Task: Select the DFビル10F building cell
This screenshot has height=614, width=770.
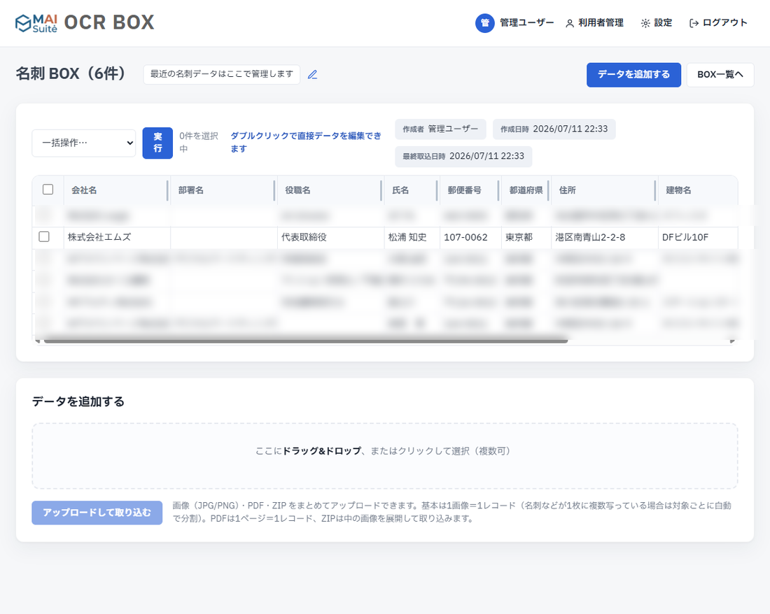Action: click(698, 237)
